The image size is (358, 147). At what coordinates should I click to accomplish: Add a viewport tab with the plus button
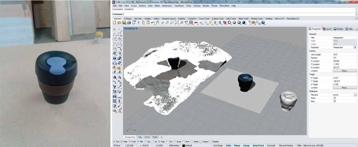coord(161,137)
